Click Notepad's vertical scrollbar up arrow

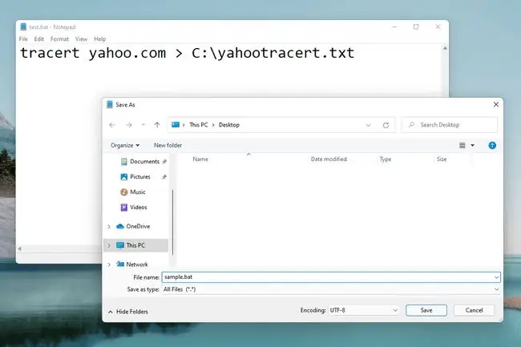pos(445,48)
